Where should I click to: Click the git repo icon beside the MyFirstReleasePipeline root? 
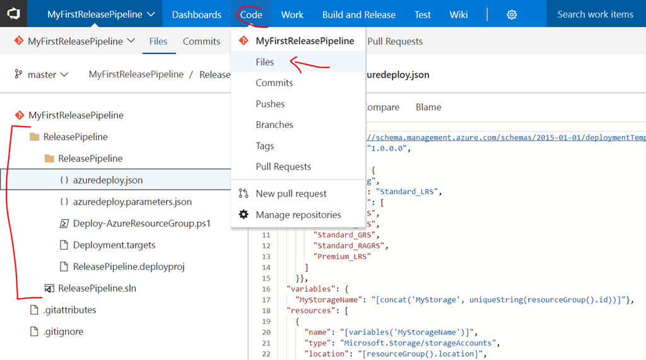click(19, 115)
